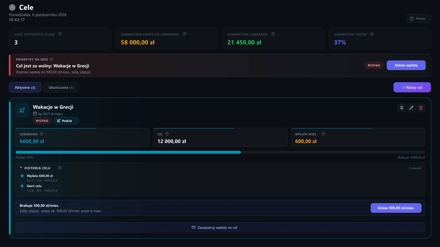Apply suggestion Ustaw 900,00 zł/mies.
This screenshot has height=247, width=440.
coord(396,208)
